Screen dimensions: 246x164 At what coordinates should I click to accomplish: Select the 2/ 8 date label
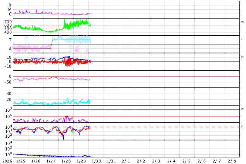[x=232, y=161]
